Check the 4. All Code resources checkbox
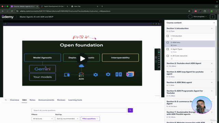 point(168,56)
